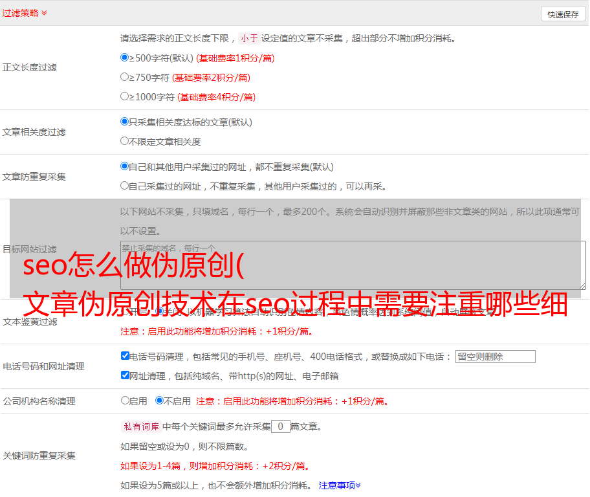Click the 电话号码和网址清理 row label
Viewport: 590px width, 497px height.
click(x=43, y=366)
